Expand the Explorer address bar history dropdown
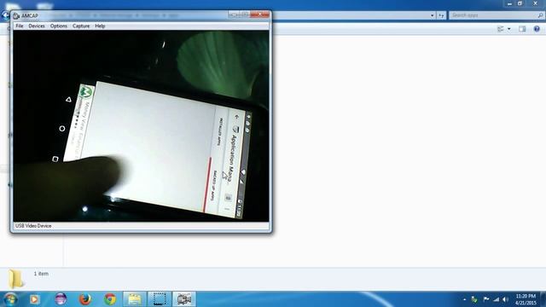The image size is (546, 307). 433,15
